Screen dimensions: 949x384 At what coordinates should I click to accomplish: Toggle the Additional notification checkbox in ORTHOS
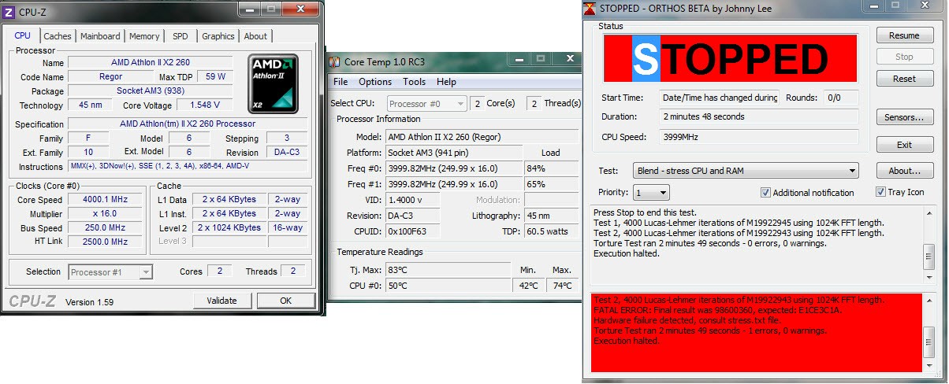click(x=765, y=193)
